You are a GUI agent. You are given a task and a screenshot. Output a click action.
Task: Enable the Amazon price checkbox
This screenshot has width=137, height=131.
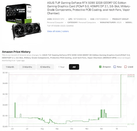[100, 67]
